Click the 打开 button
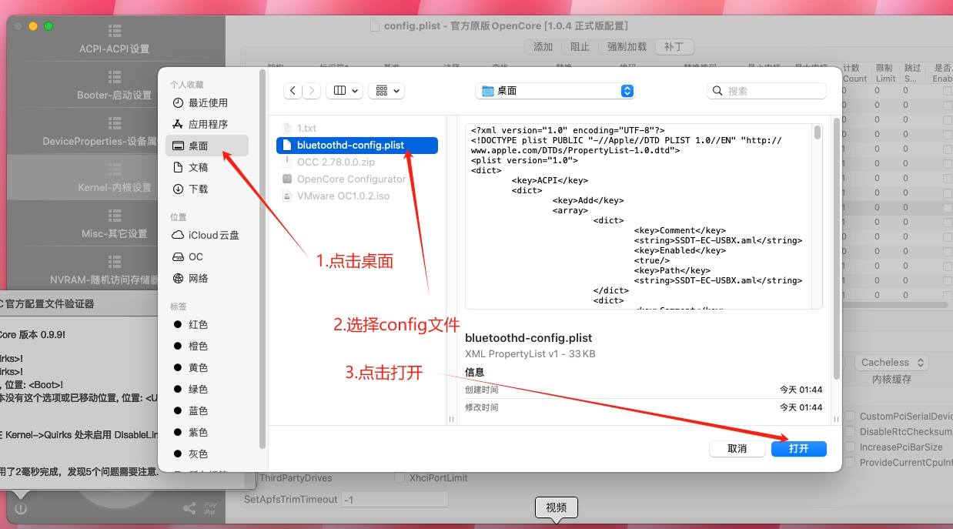This screenshot has height=529, width=953. click(x=798, y=448)
